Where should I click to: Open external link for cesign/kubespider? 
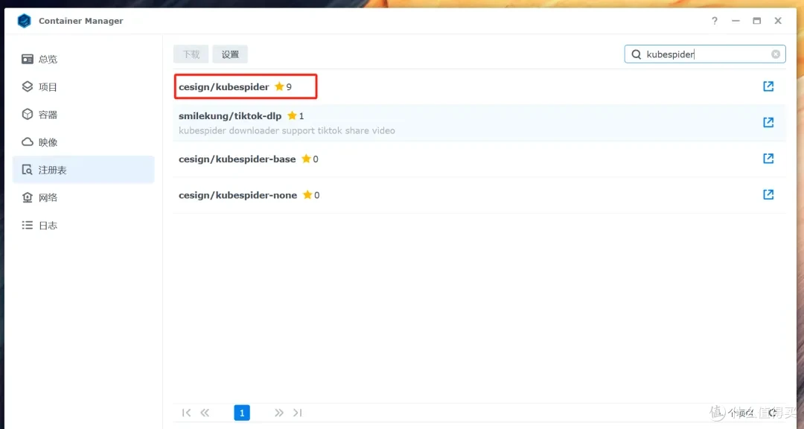click(768, 86)
